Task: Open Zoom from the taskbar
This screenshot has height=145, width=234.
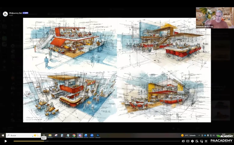Action: 92,135
